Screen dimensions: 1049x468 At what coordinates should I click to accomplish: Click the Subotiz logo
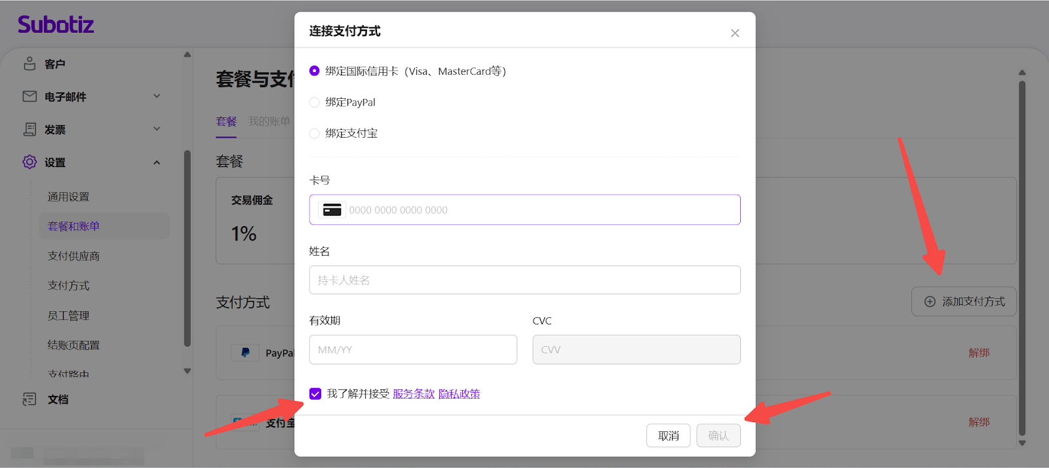pyautogui.click(x=56, y=25)
